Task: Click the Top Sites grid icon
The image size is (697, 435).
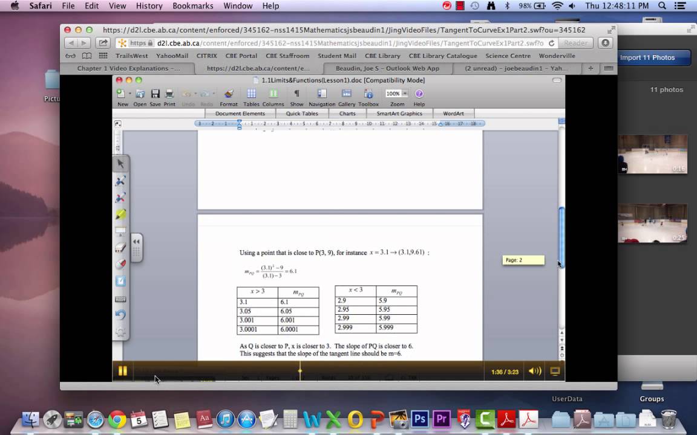Action: [x=103, y=56]
